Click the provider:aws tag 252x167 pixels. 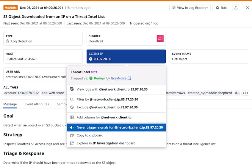click(175, 93)
